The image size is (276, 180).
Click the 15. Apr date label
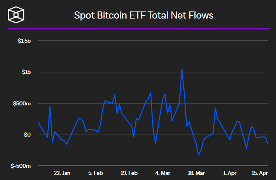pos(260,173)
